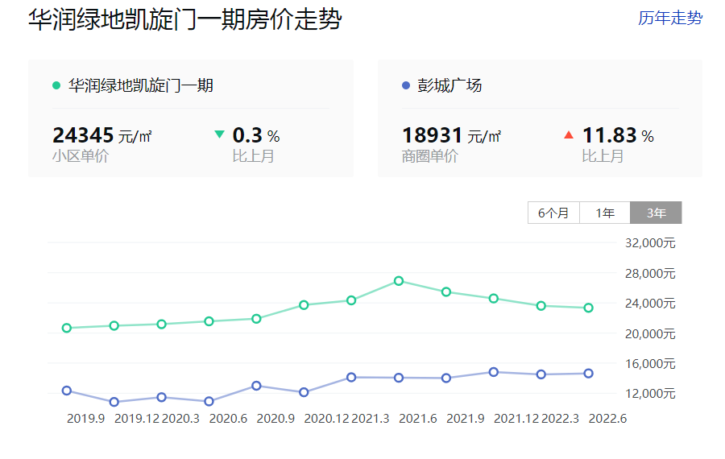Select green data point at 2020.12
Image resolution: width=725 pixels, height=459 pixels.
tap(304, 305)
